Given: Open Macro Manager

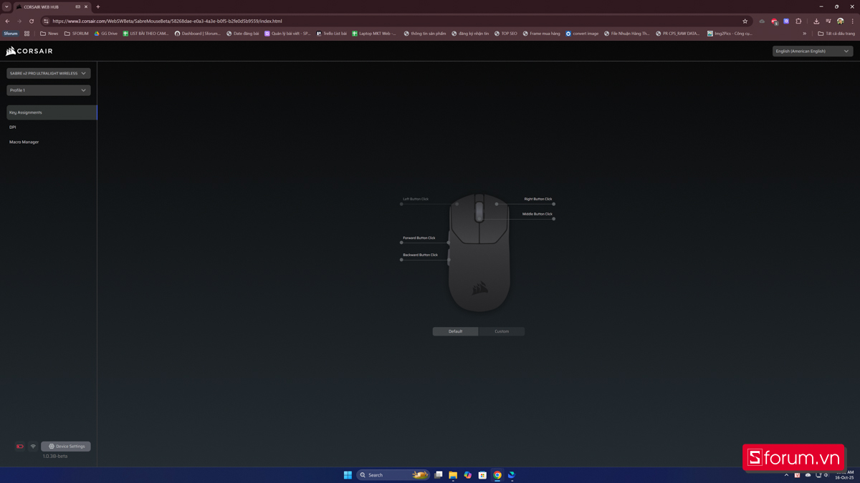Looking at the screenshot, I should tap(24, 142).
